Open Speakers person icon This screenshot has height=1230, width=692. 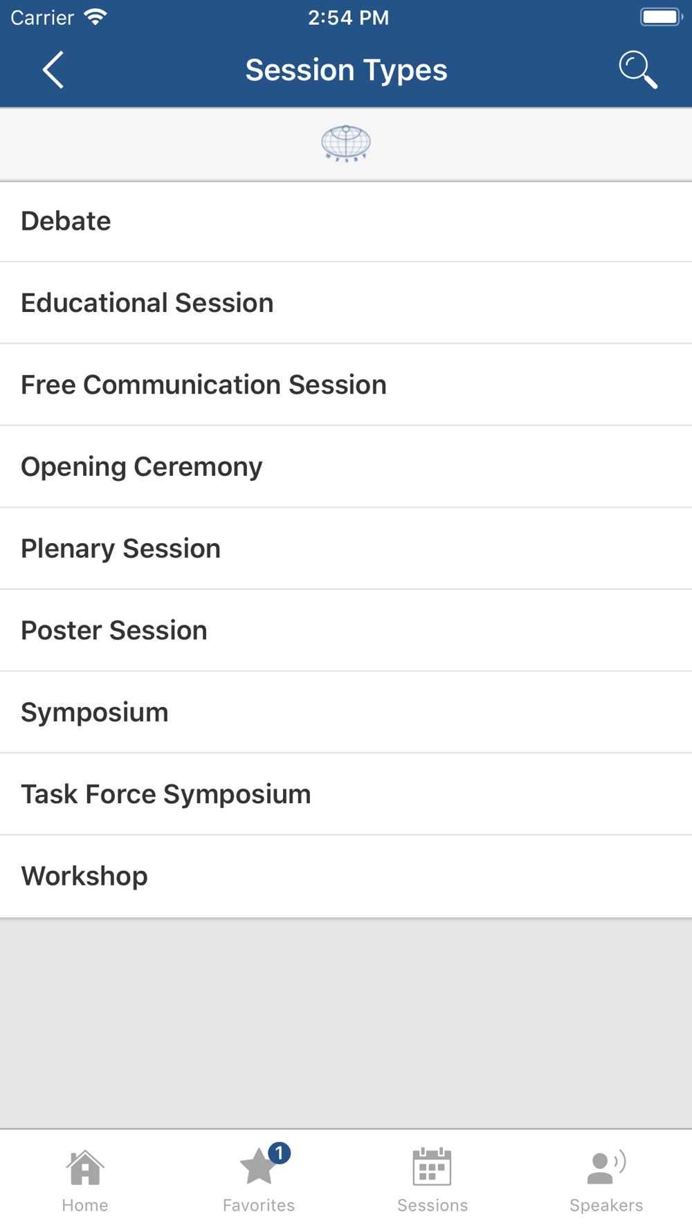[606, 1167]
